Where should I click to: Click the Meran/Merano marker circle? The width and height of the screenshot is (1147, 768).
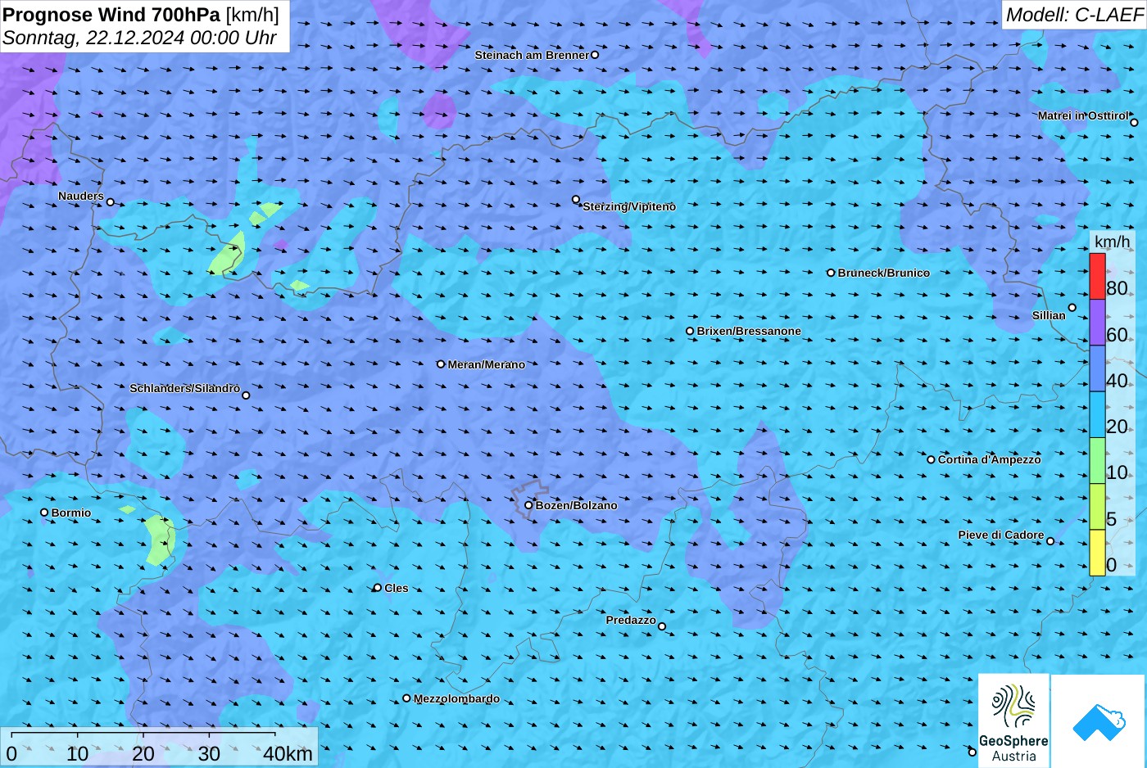(x=441, y=364)
